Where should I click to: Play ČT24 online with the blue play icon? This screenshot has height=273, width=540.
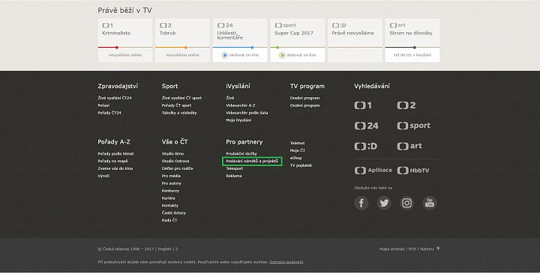[225, 55]
